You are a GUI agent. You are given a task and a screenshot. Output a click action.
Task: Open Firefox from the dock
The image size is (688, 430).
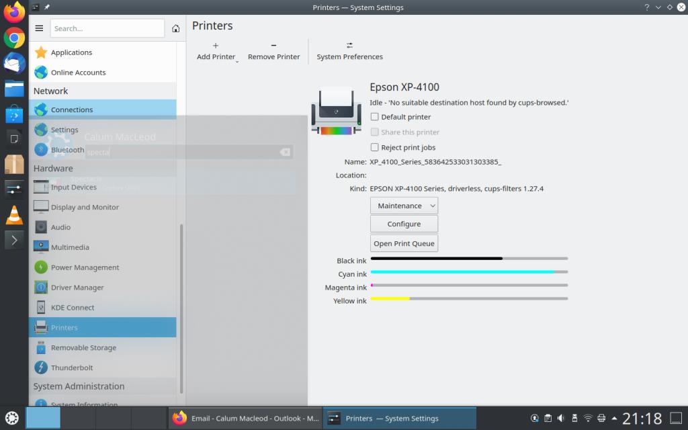click(x=14, y=13)
